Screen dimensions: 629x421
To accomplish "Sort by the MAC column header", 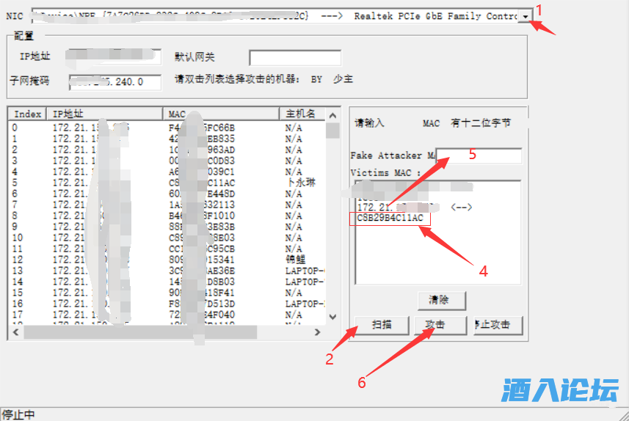I will tap(221, 114).
